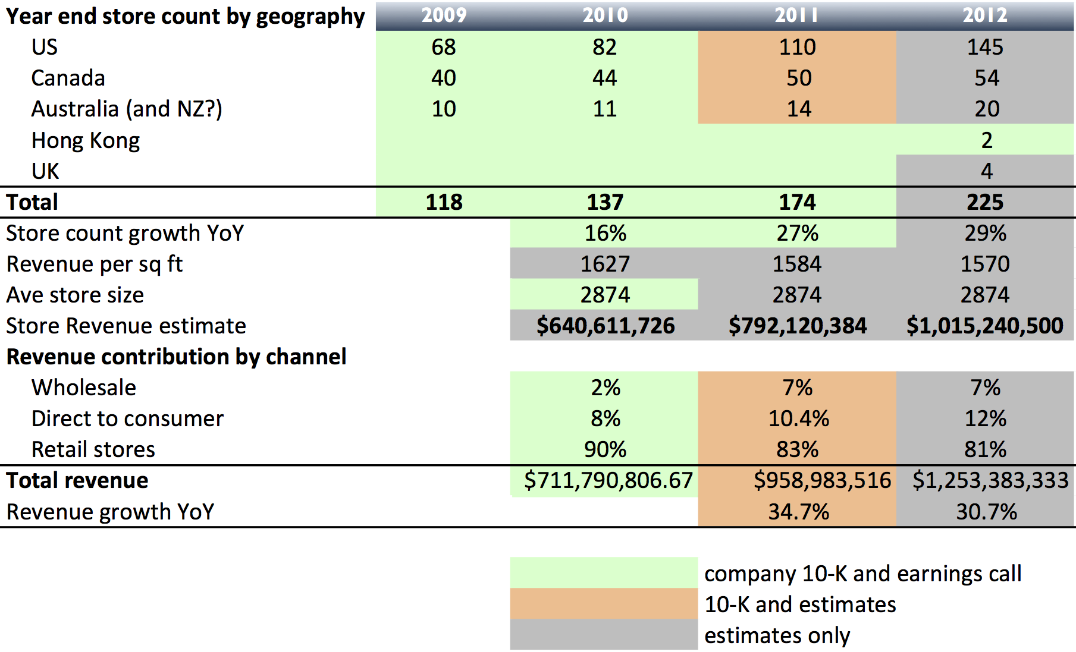
Task: Click the orange '10-K and estimates' legend swatch
Action: pos(604,604)
